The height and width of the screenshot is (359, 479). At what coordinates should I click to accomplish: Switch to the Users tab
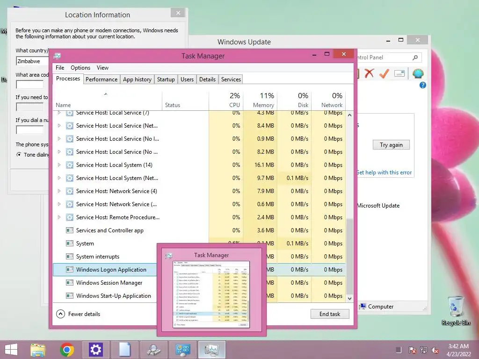pos(187,79)
